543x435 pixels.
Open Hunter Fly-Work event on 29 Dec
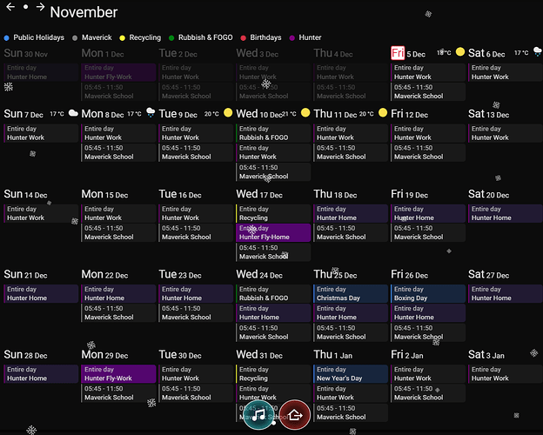coord(118,374)
